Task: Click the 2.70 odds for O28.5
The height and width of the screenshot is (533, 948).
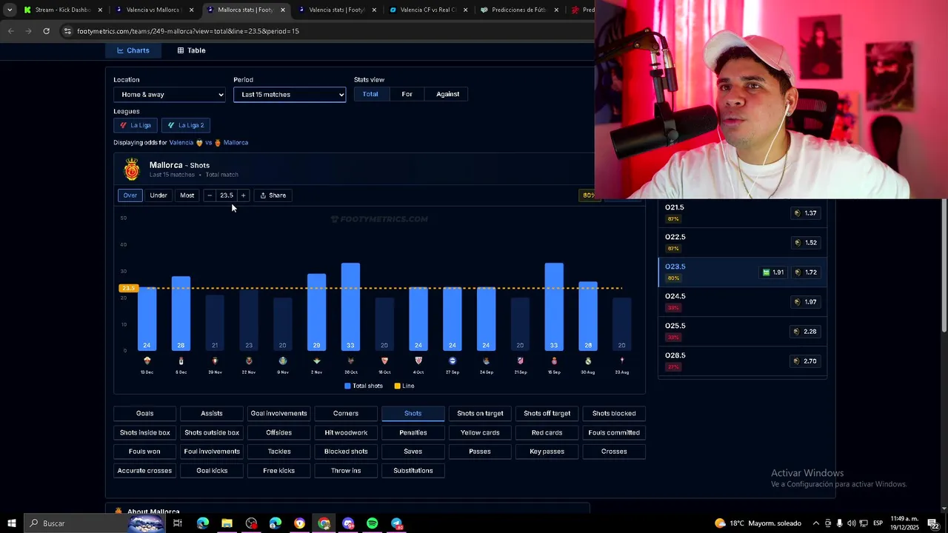Action: coord(806,361)
